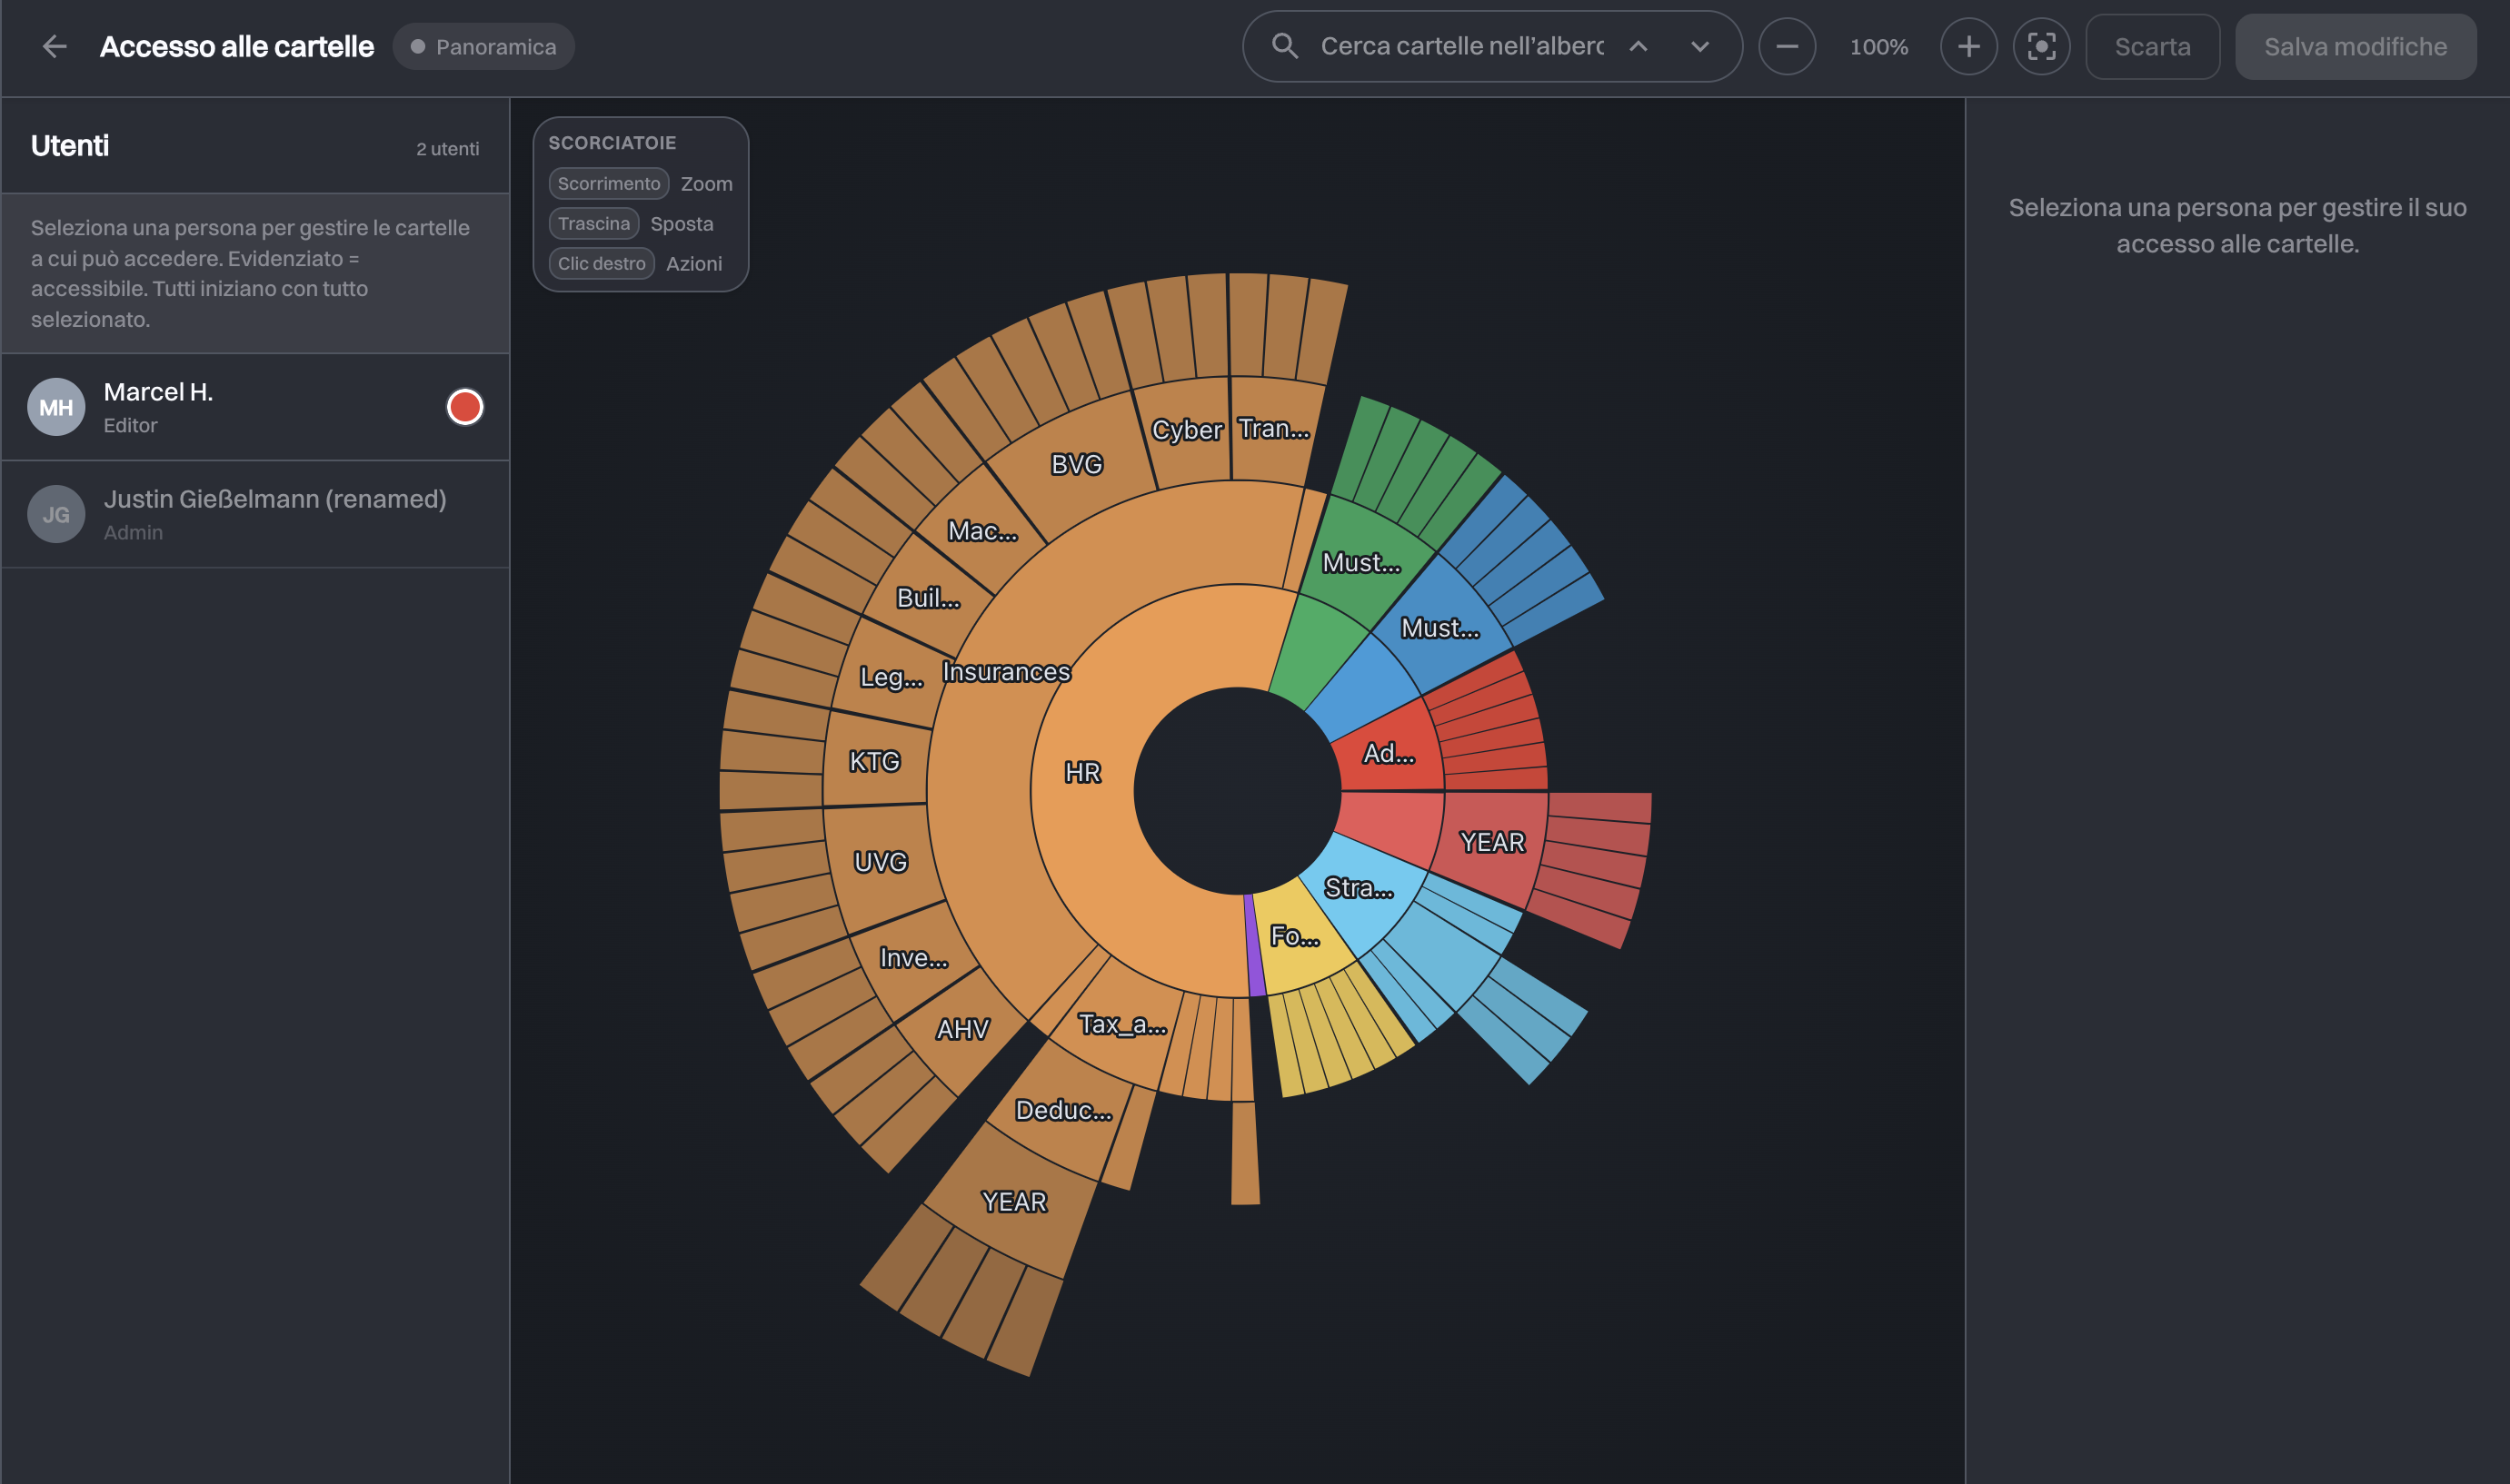Click the Scorrimento shortcut chip
This screenshot has height=1484, width=2510.
coord(608,183)
